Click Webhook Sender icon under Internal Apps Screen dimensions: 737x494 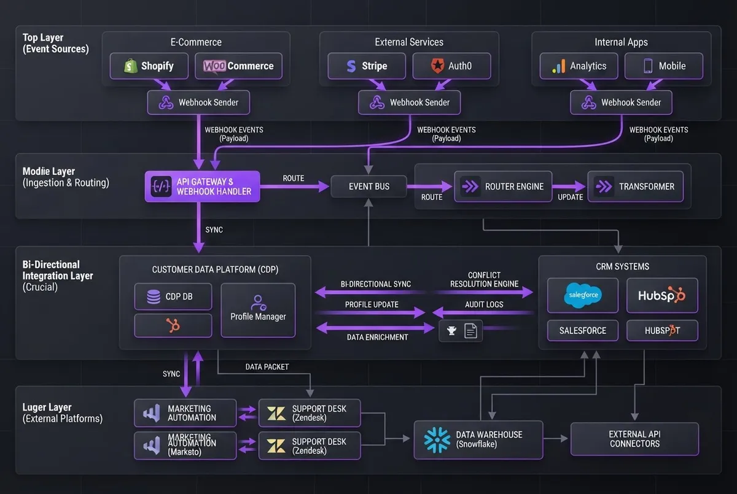[x=588, y=102]
